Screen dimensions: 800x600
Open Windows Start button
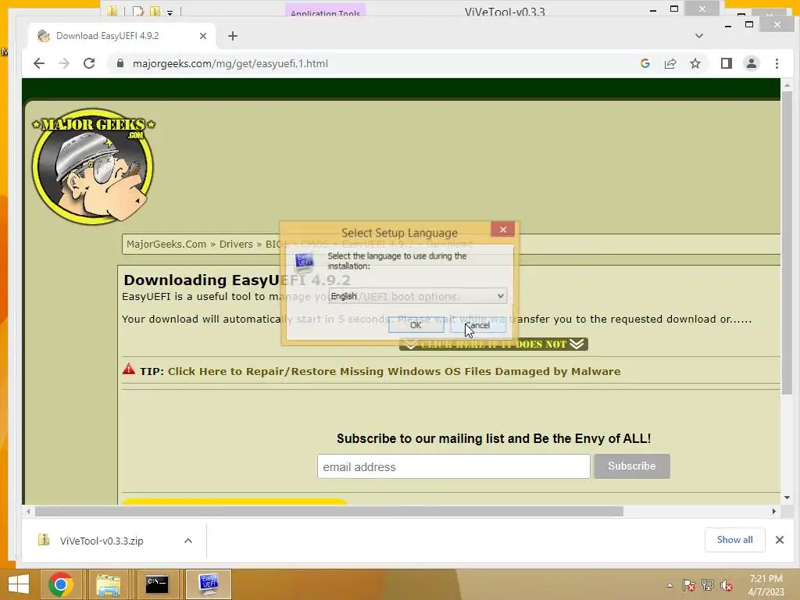(x=19, y=584)
